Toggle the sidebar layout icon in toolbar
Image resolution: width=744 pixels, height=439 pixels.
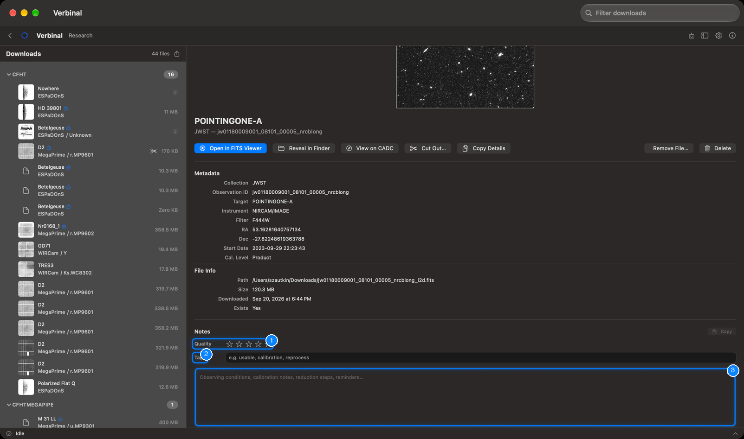pyautogui.click(x=705, y=36)
